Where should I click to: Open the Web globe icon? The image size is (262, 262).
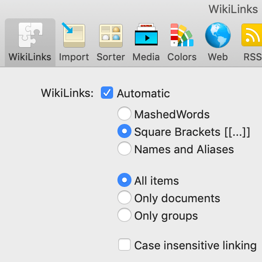pyautogui.click(x=218, y=35)
